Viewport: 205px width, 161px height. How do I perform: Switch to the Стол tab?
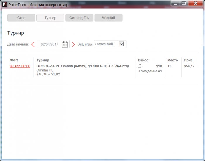pyautogui.click(x=21, y=18)
